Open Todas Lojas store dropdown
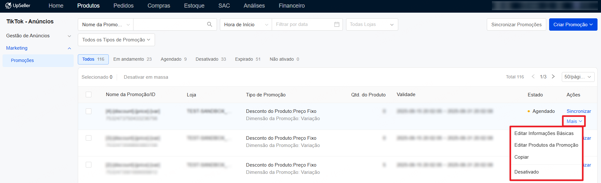 coord(372,24)
